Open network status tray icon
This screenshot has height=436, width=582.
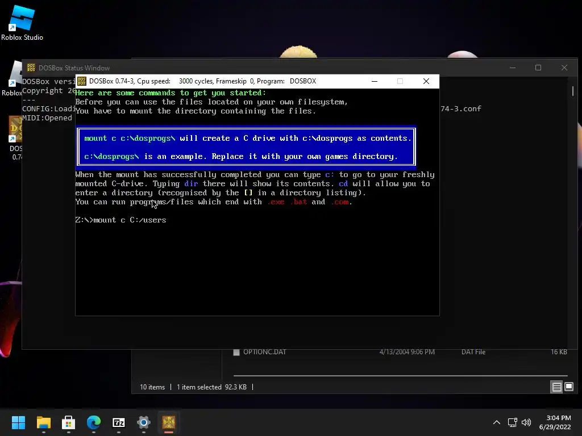click(x=513, y=422)
